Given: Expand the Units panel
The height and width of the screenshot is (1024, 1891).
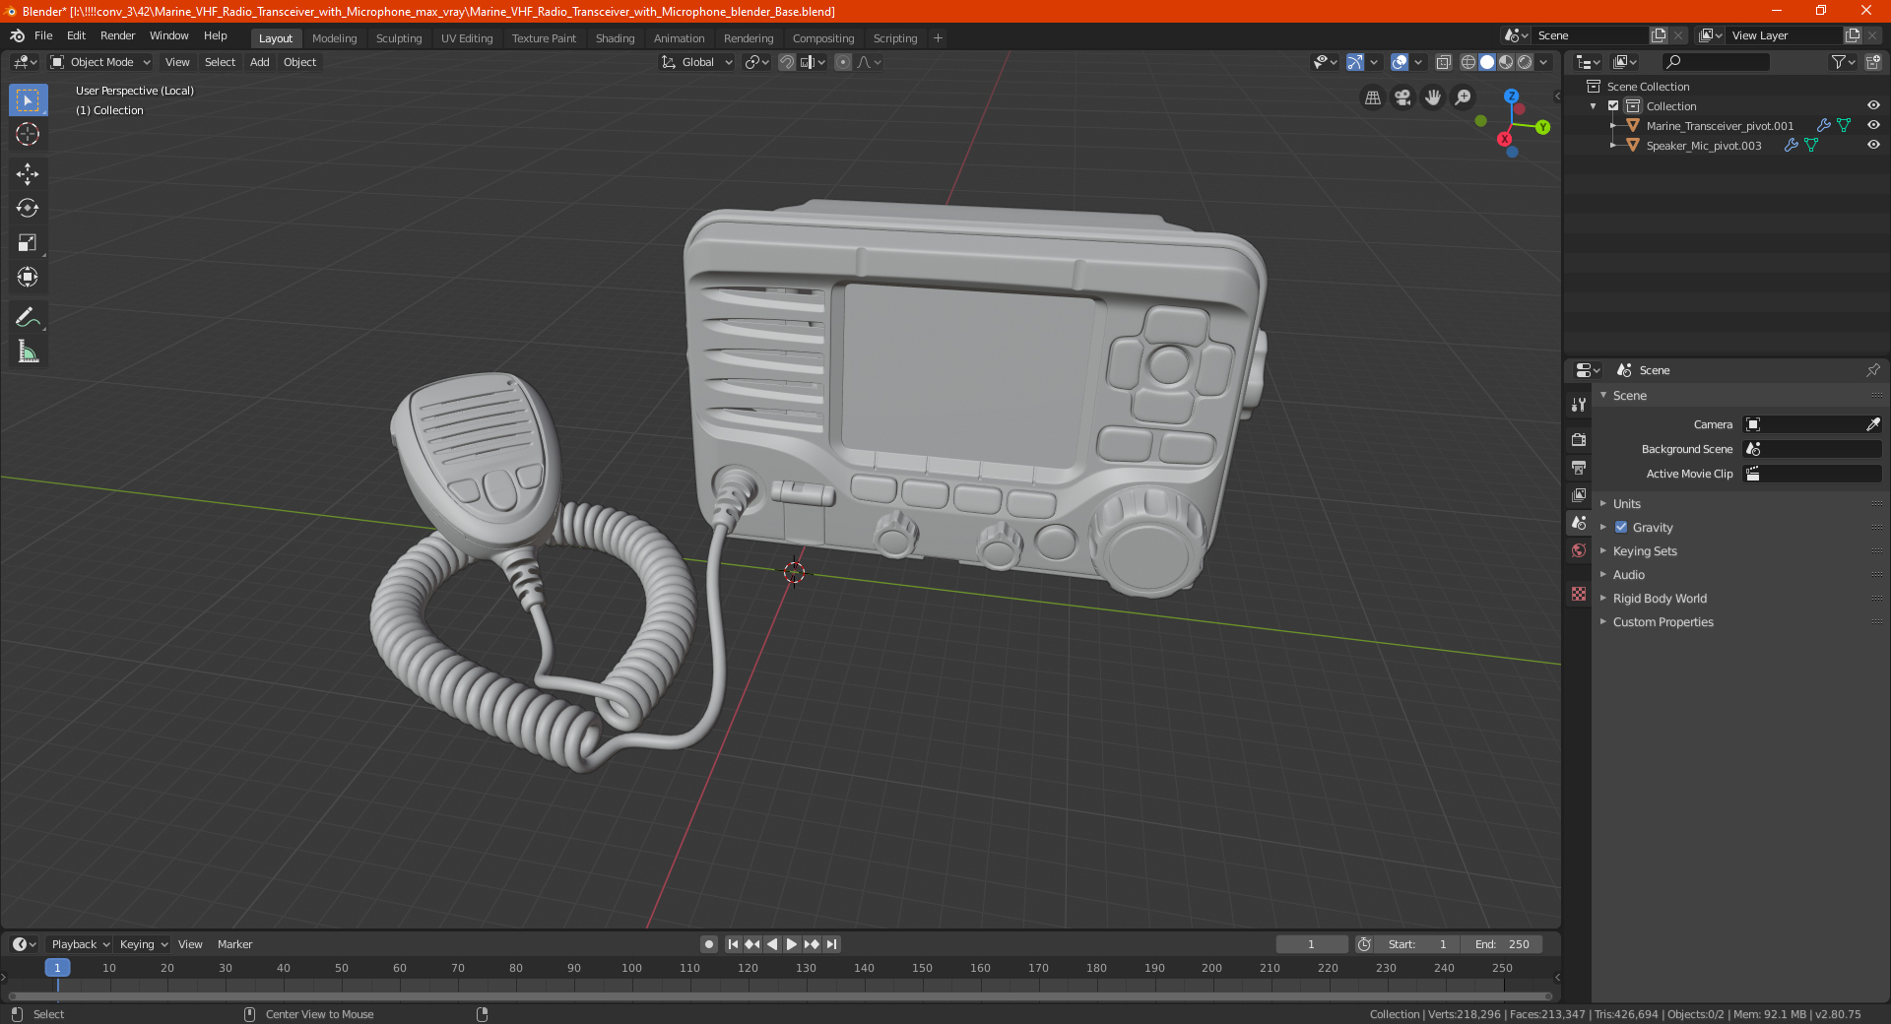Looking at the screenshot, I should 1626,504.
